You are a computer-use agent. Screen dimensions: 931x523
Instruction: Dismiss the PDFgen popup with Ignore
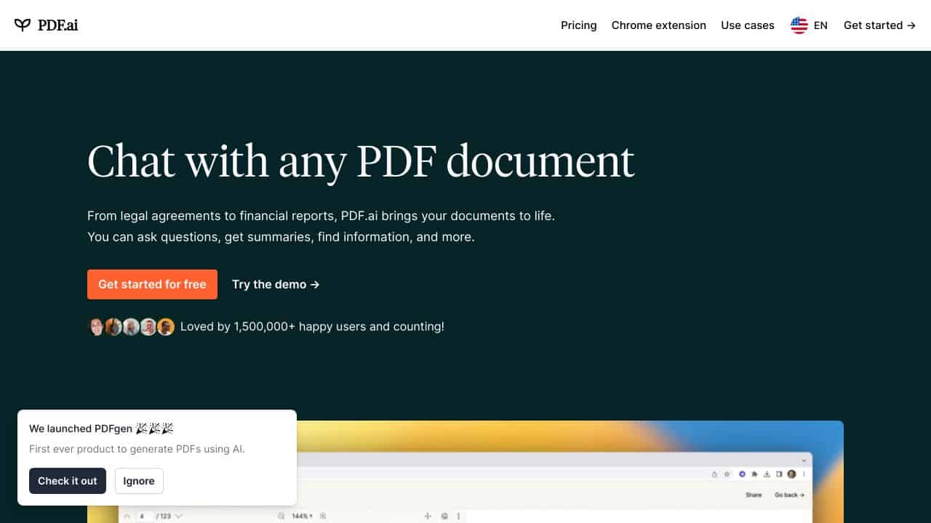[138, 481]
